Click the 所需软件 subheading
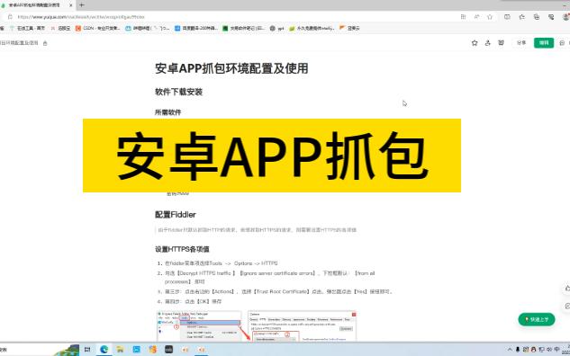 (x=168, y=112)
